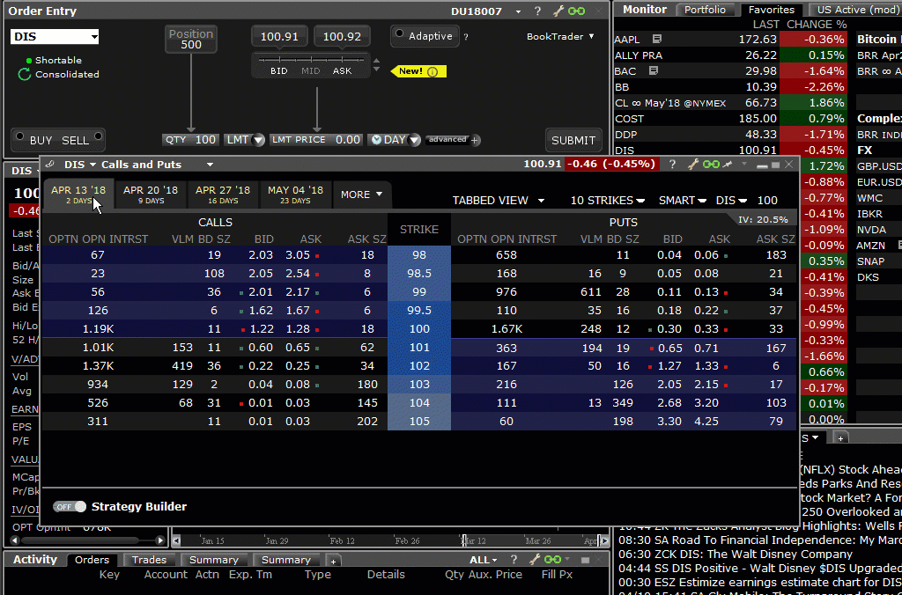The image size is (902, 595).
Task: Set price to ASK on slider
Action: click(343, 70)
